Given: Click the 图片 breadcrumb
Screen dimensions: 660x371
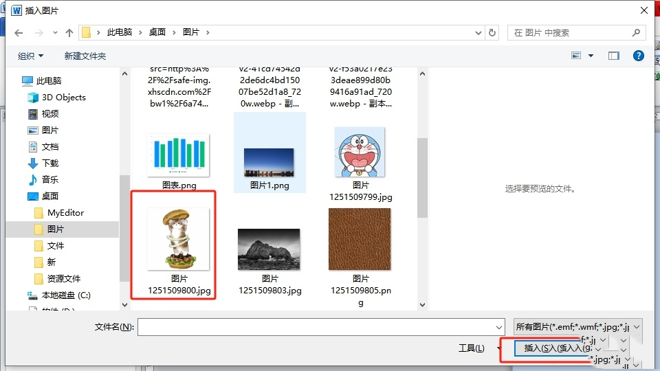Looking at the screenshot, I should pyautogui.click(x=191, y=32).
